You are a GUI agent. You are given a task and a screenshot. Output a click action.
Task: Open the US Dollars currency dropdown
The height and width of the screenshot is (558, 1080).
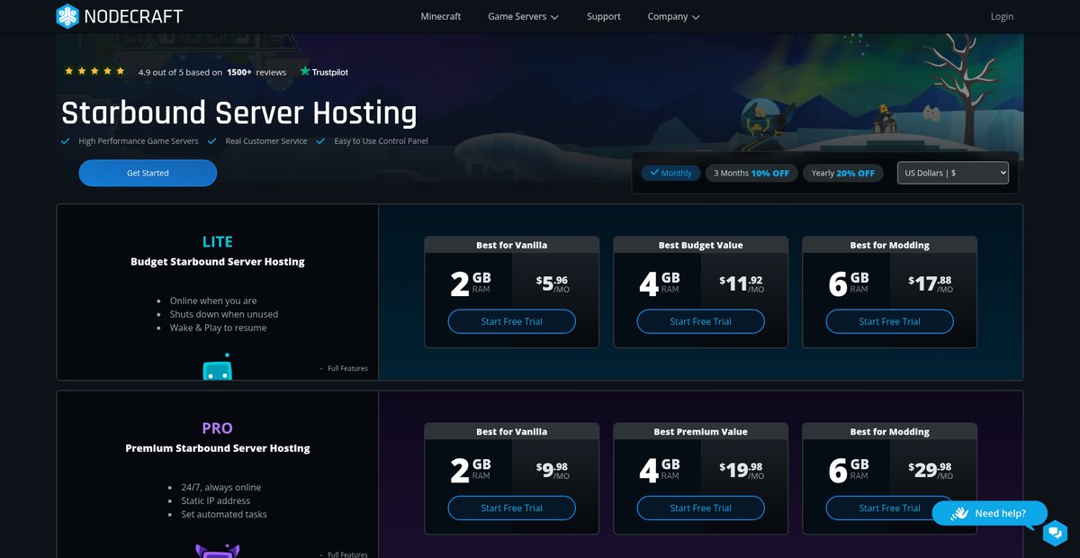pos(953,173)
